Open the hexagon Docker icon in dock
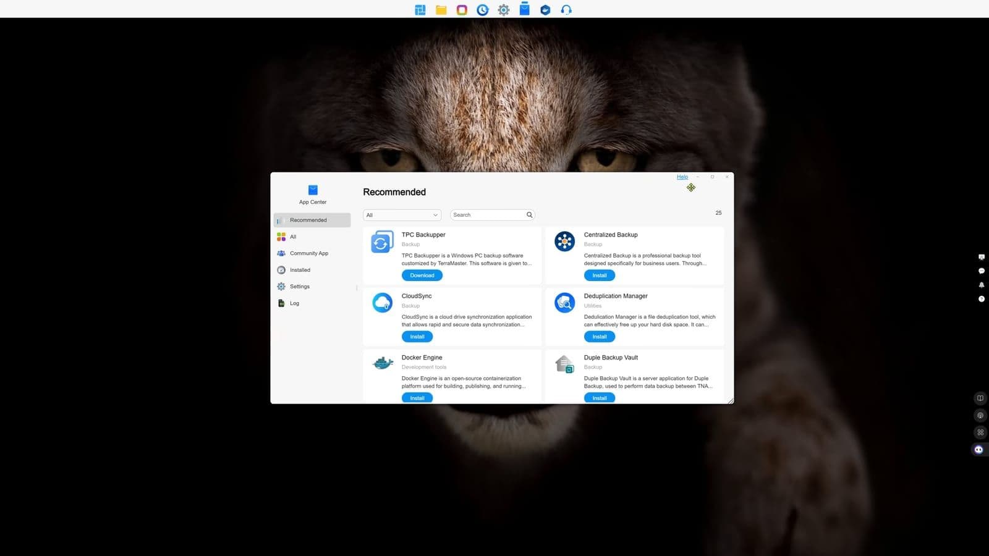The width and height of the screenshot is (989, 556). point(545,10)
